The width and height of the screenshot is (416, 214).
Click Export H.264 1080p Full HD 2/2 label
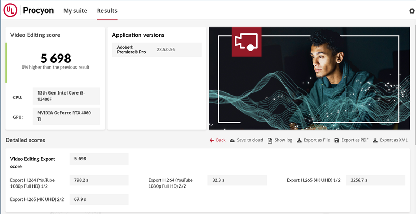171,183
